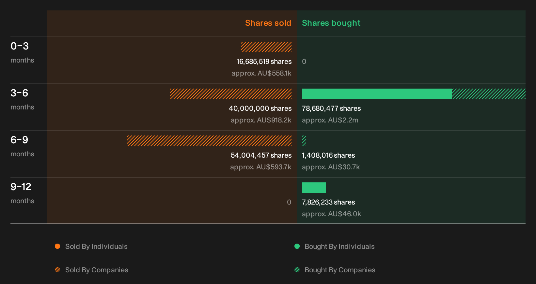Select the 9-12 months bought green bar

click(x=314, y=188)
